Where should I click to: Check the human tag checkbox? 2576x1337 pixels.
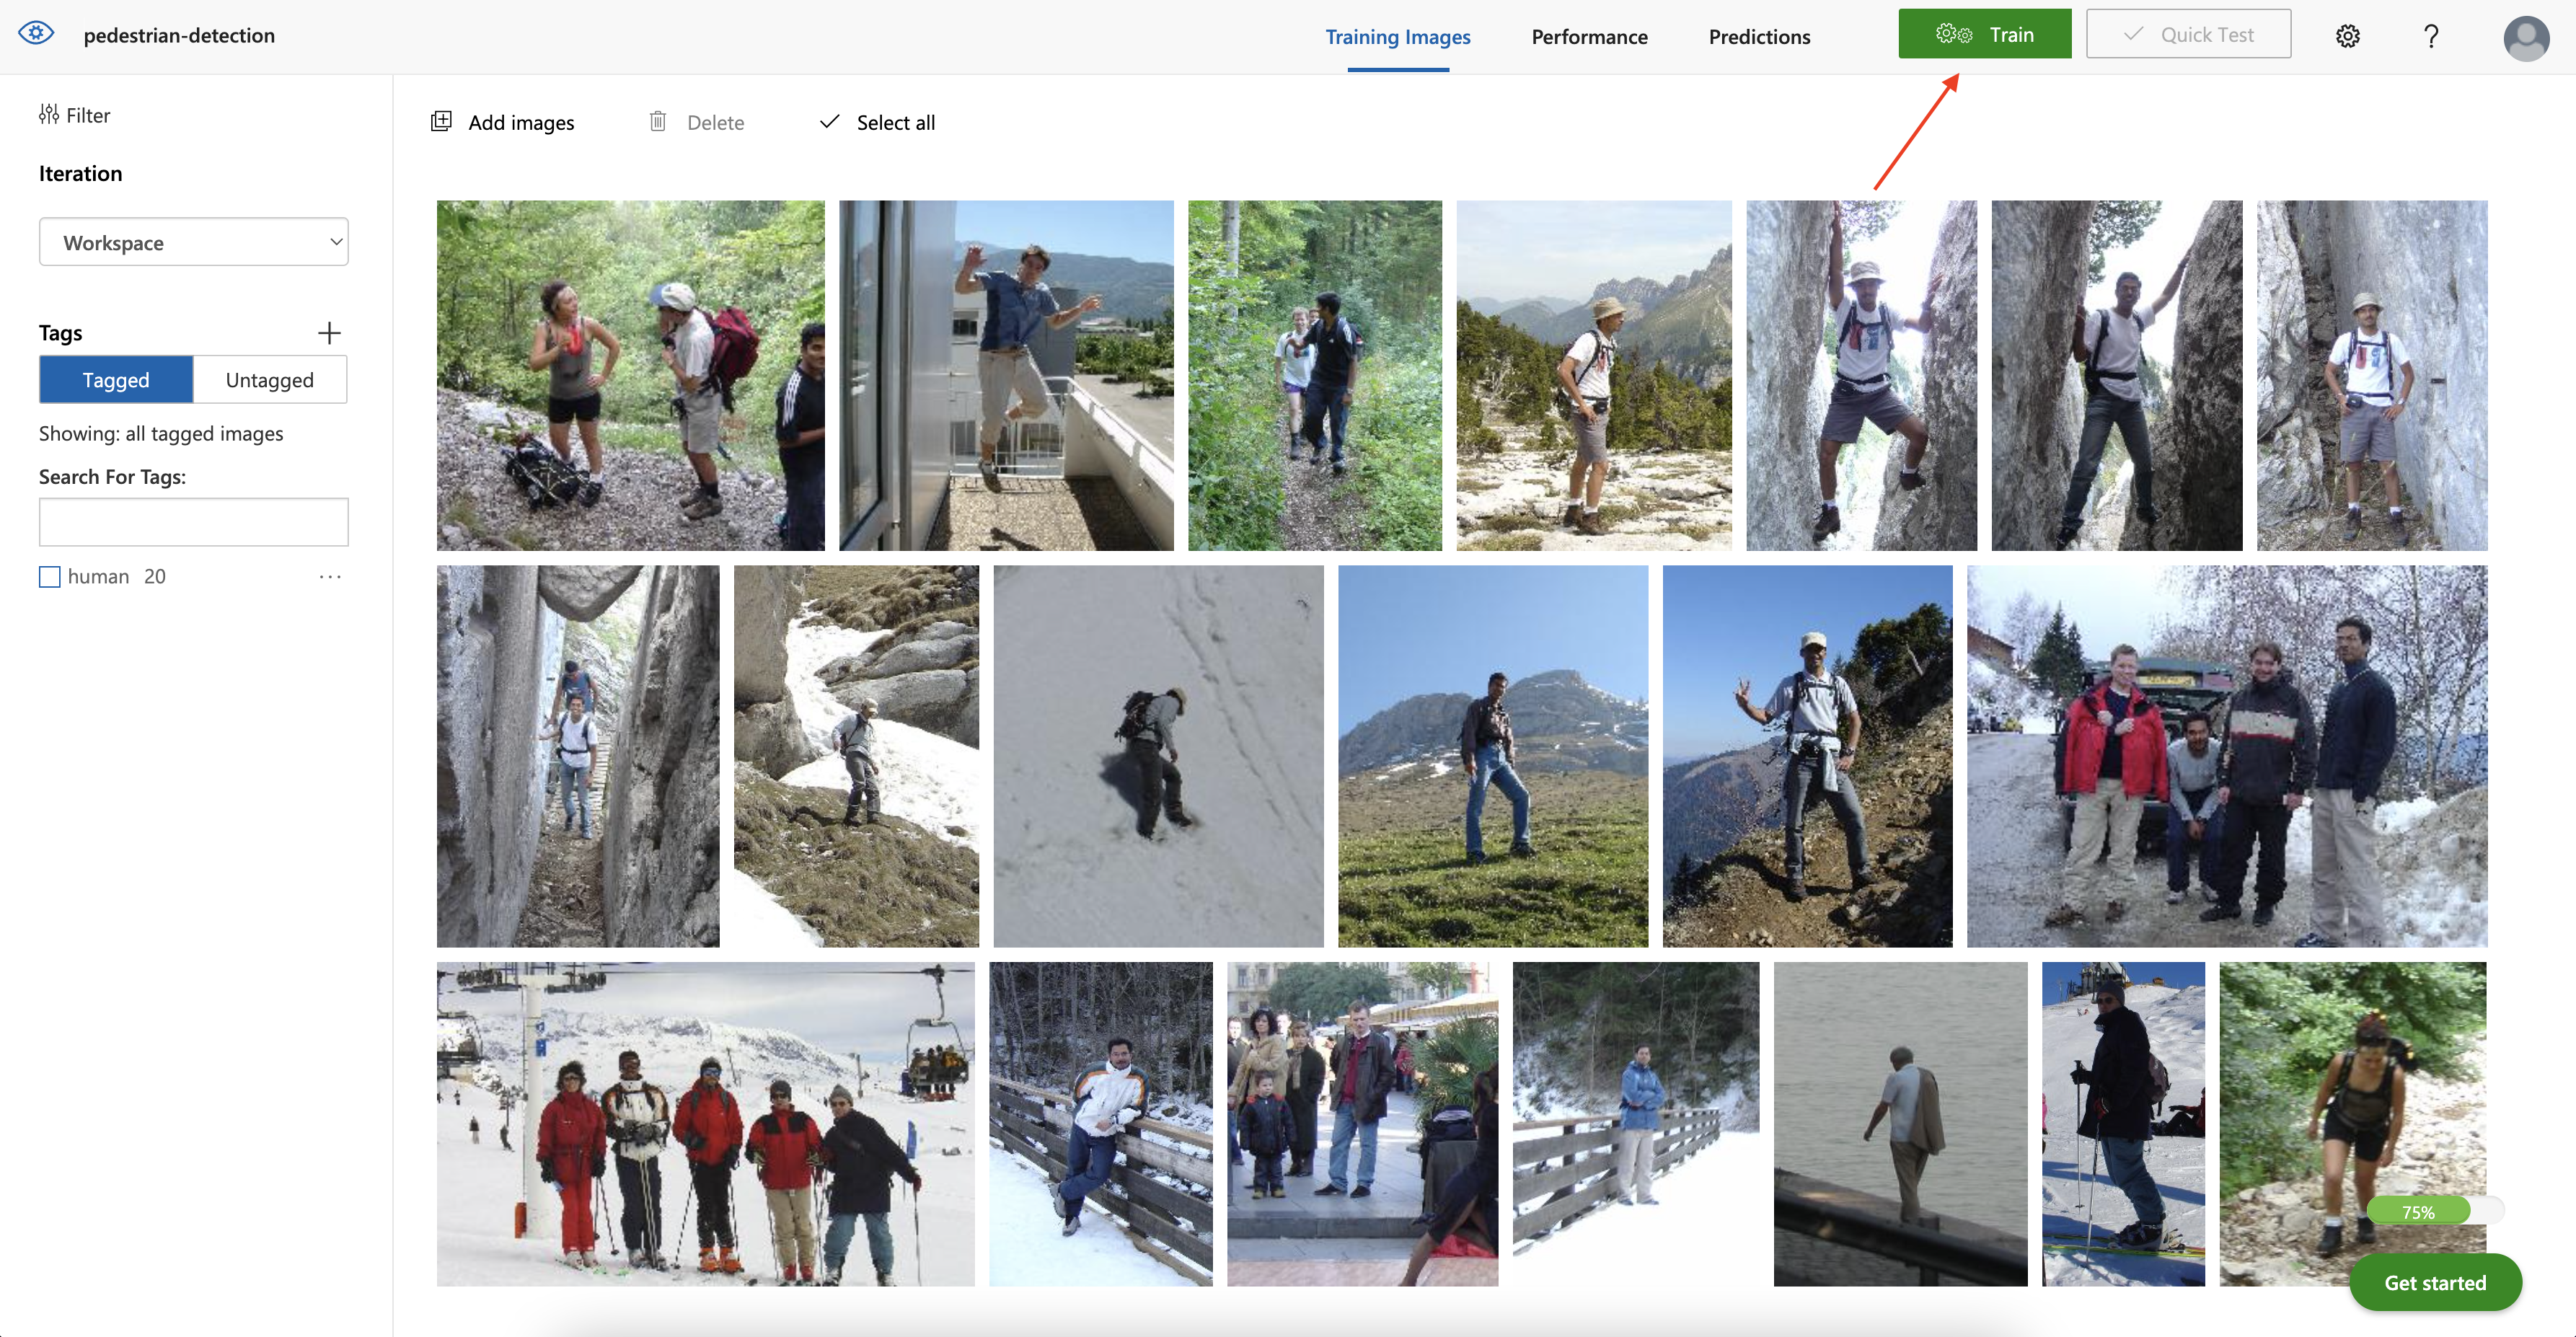point(50,577)
